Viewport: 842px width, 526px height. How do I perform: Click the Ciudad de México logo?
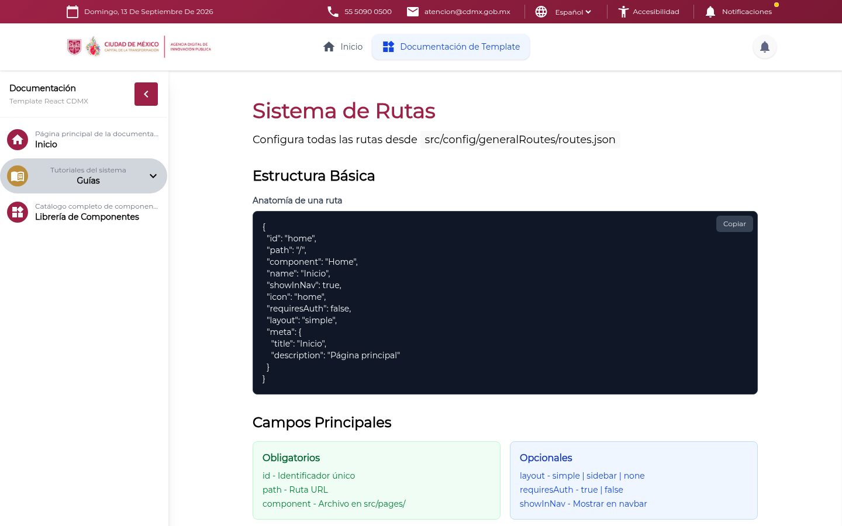pyautogui.click(x=113, y=47)
